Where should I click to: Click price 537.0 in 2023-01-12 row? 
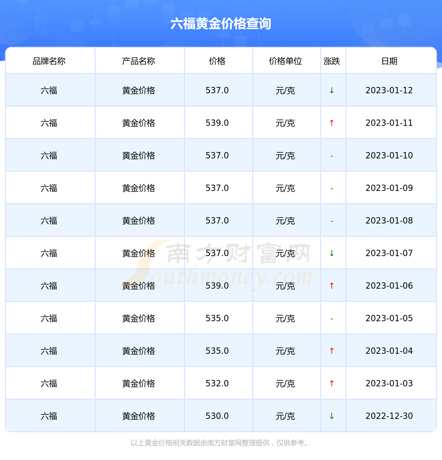point(217,90)
